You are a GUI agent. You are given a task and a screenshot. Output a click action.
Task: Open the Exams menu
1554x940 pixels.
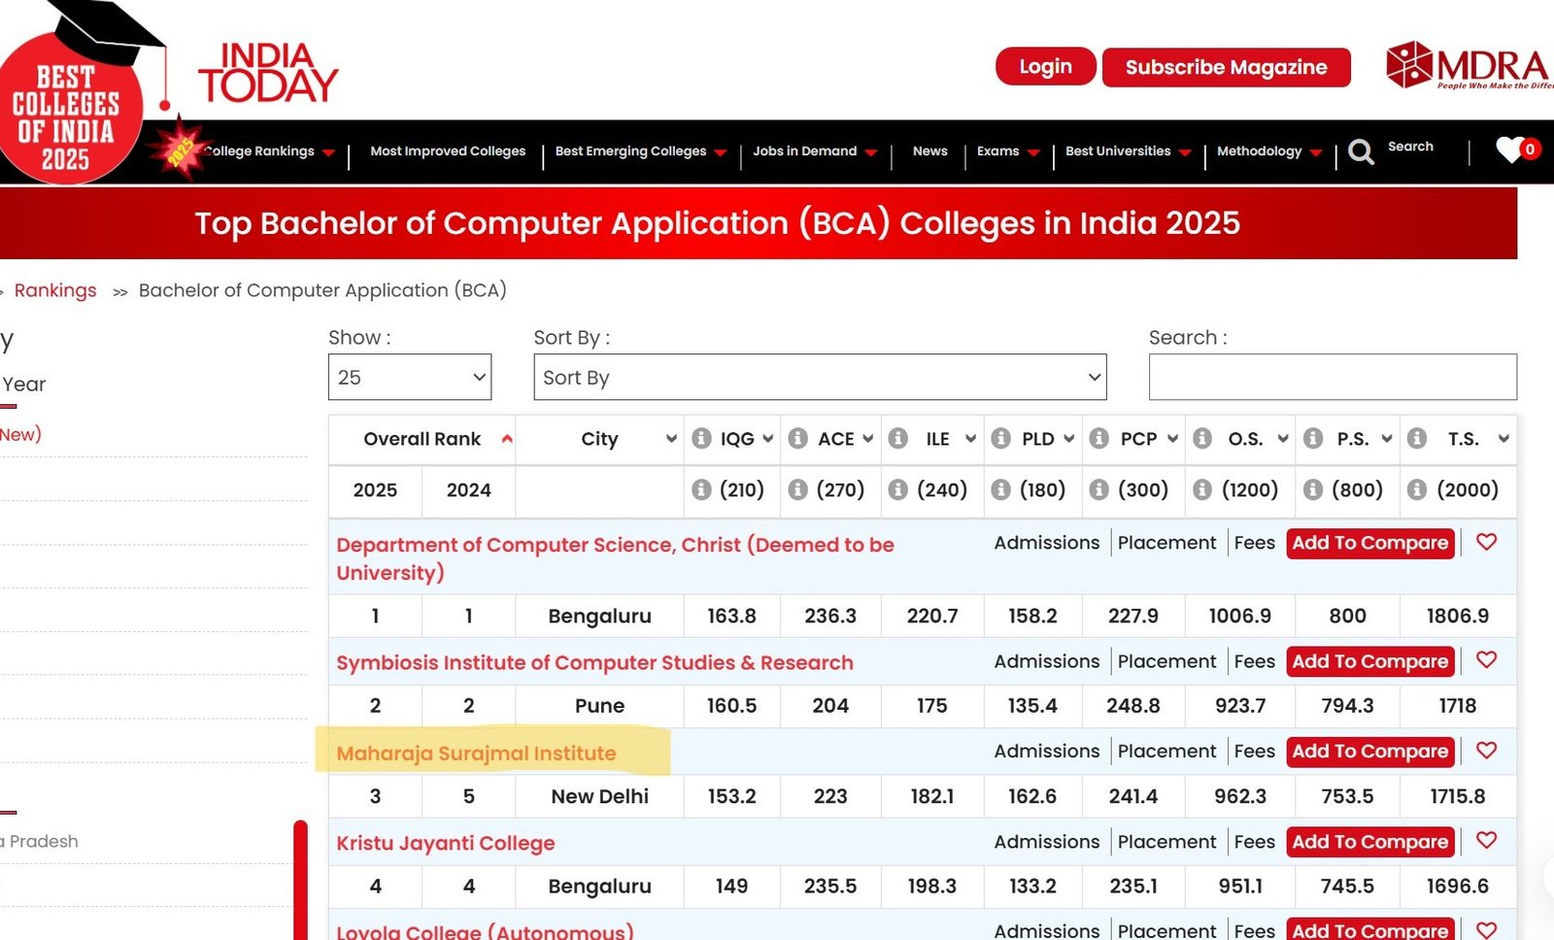(x=1008, y=151)
